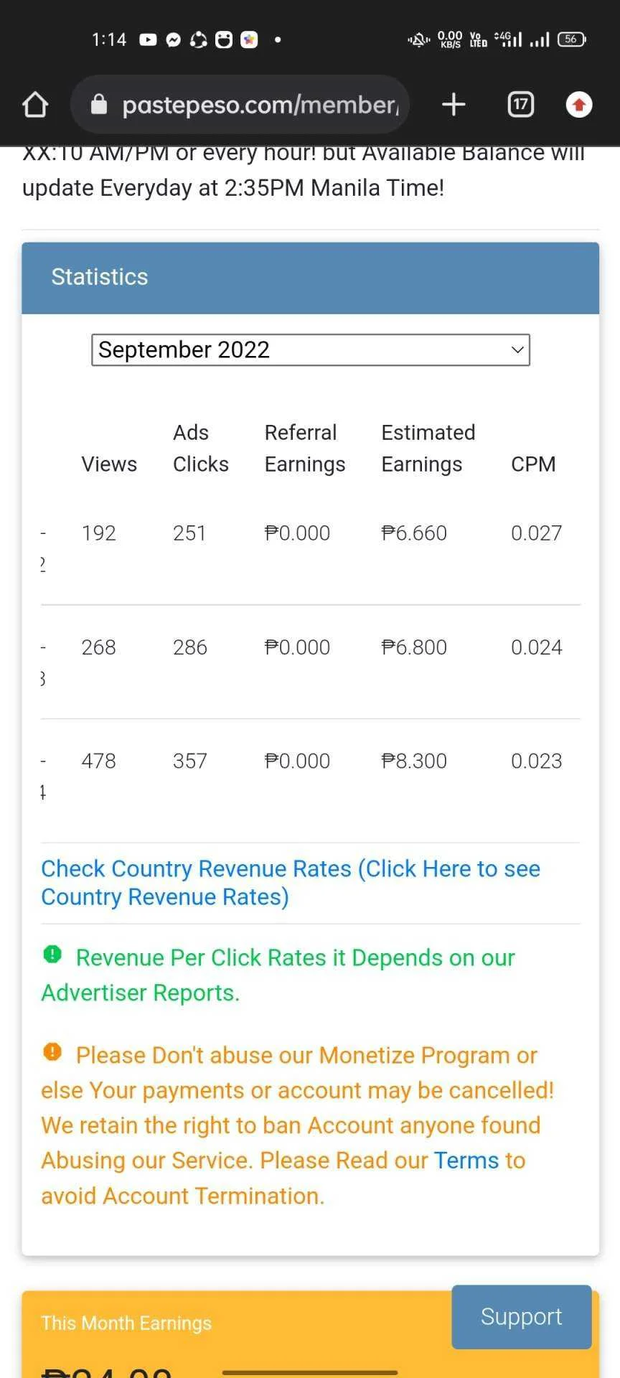Select the CPM value 0.024
The image size is (620, 1378).
click(x=537, y=647)
